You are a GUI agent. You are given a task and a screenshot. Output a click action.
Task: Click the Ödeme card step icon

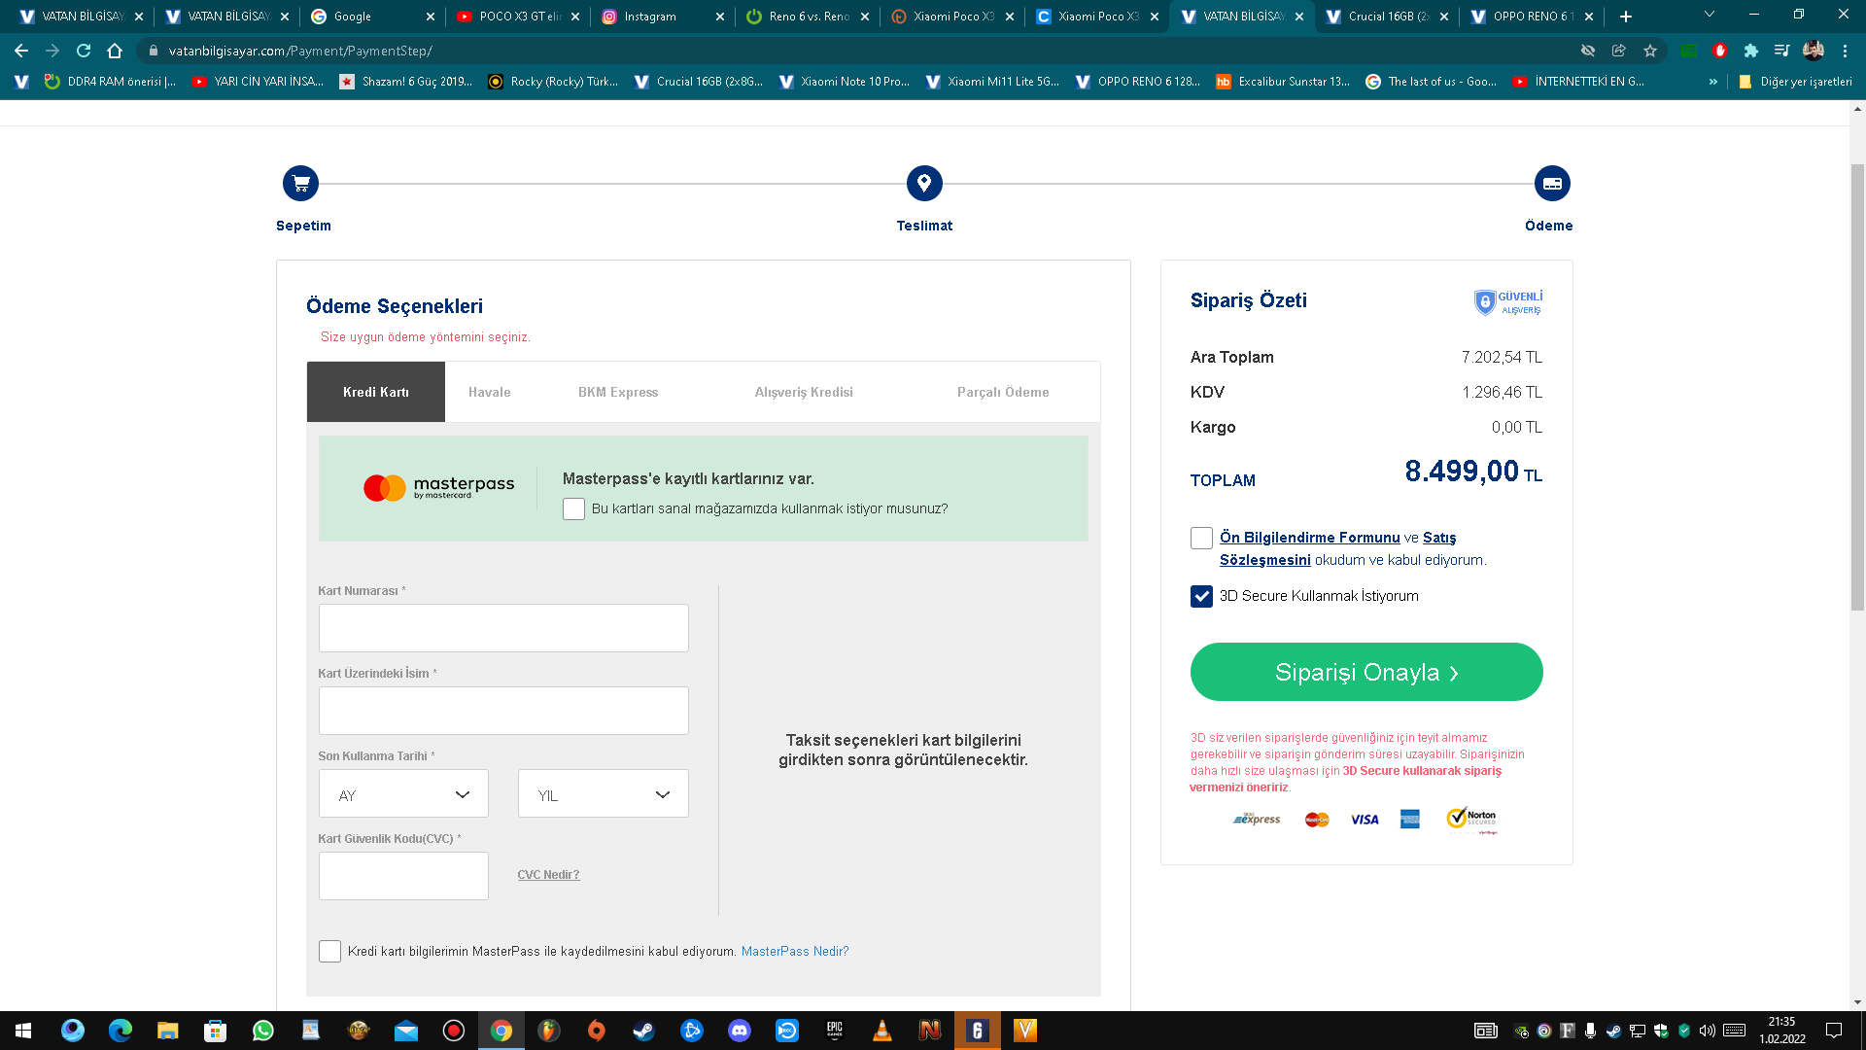tap(1552, 184)
